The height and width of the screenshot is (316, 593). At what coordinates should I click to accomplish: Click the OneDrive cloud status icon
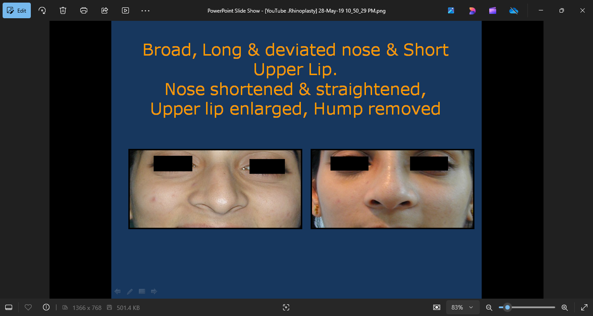(x=514, y=10)
